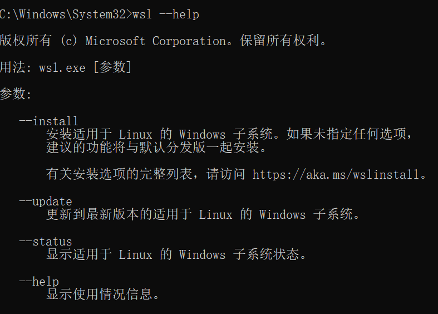Click the 显示使用情况信息 description line

[x=103, y=295]
